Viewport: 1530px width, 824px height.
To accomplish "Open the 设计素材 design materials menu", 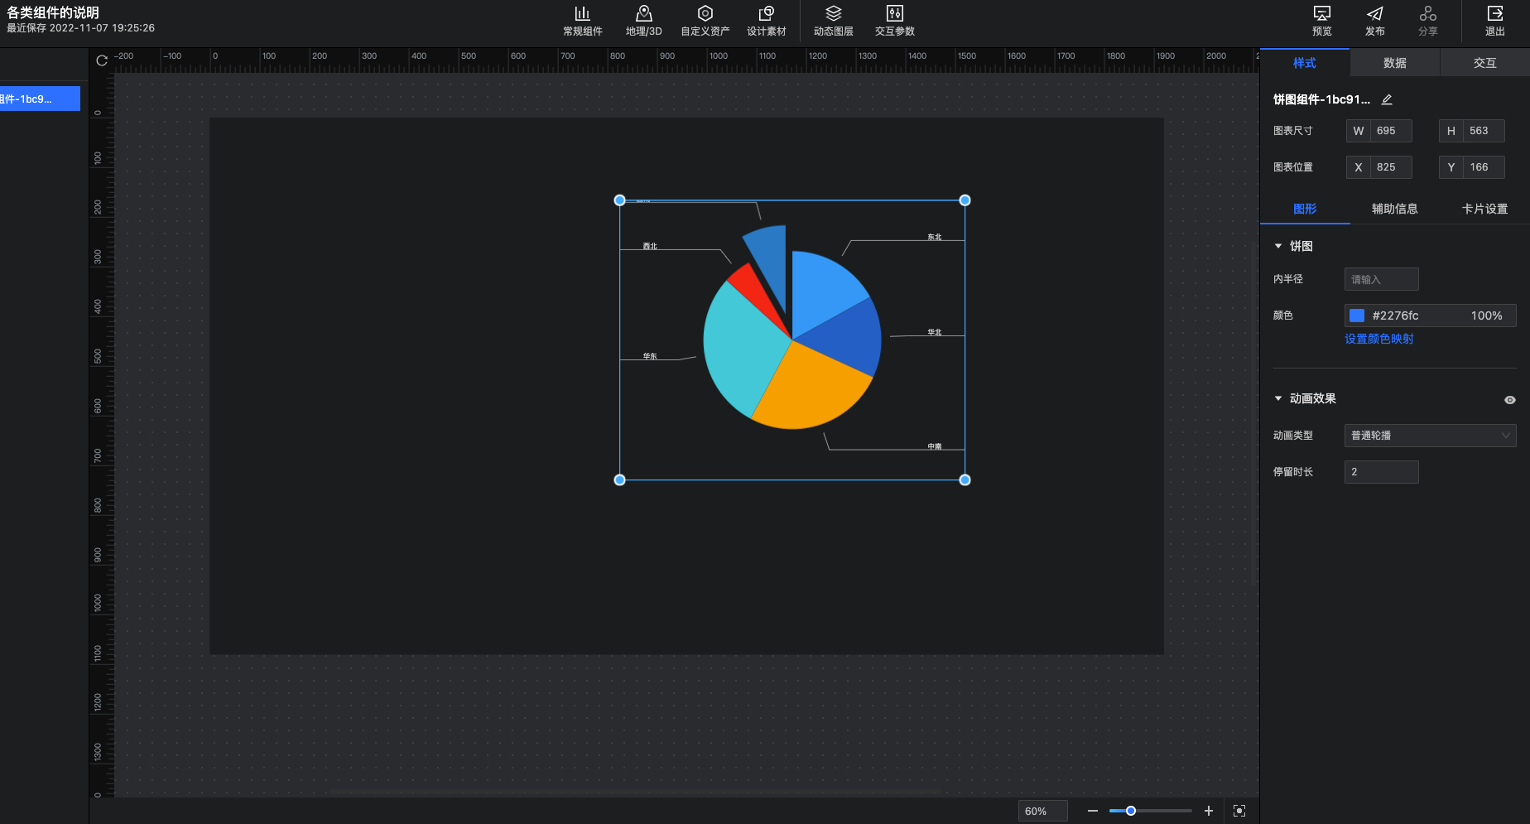I will click(x=766, y=21).
